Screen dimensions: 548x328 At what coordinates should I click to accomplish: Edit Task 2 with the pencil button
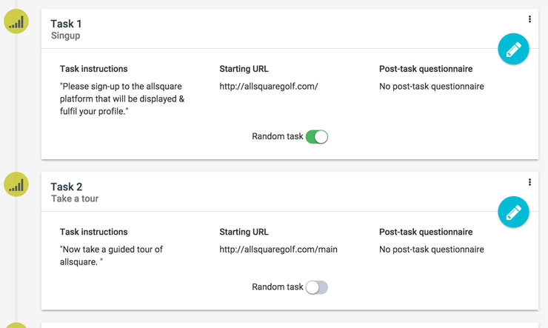[x=513, y=212]
